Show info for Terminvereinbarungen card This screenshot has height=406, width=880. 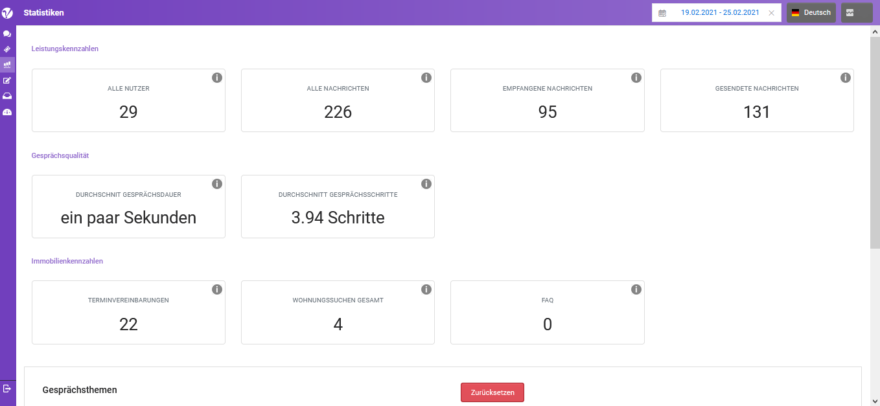pyautogui.click(x=217, y=289)
